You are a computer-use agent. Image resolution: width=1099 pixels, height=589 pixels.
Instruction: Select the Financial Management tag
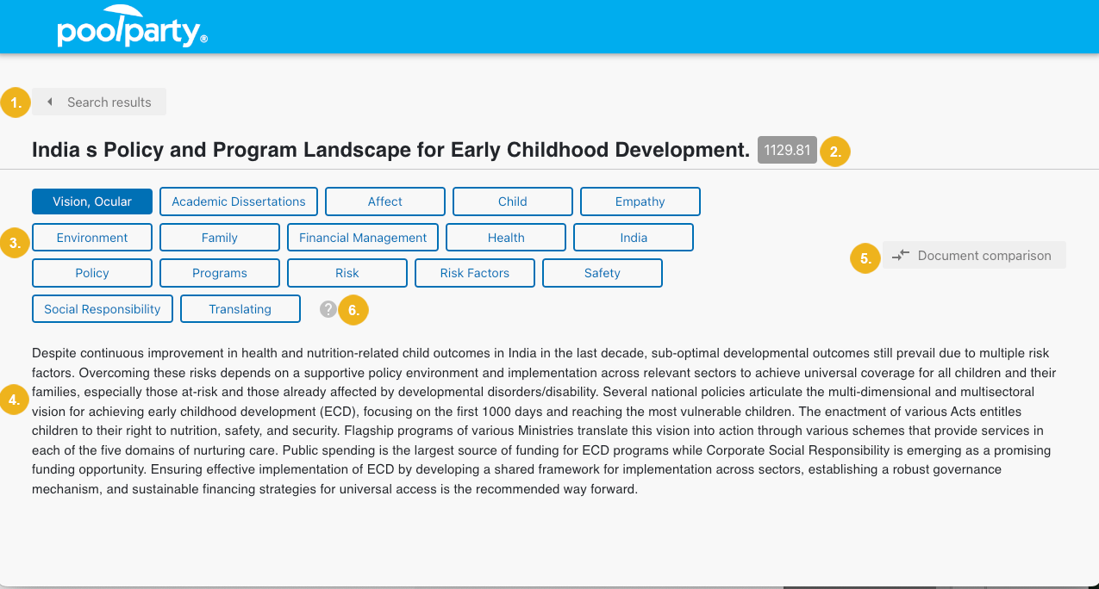pos(363,238)
